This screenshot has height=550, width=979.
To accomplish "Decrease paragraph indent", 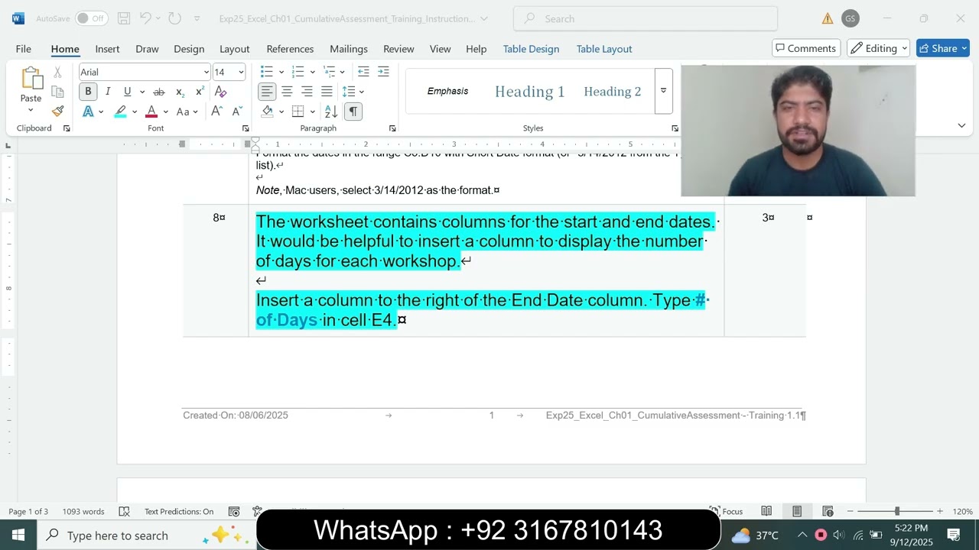I will [x=363, y=72].
